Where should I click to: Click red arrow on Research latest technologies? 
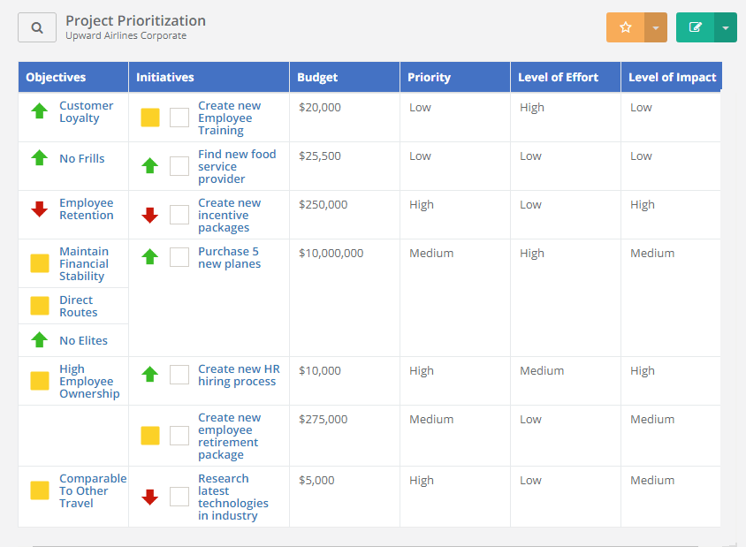pyautogui.click(x=149, y=497)
